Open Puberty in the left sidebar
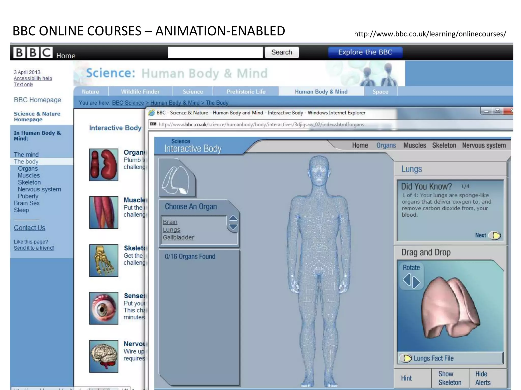The image size is (521, 390). point(28,196)
